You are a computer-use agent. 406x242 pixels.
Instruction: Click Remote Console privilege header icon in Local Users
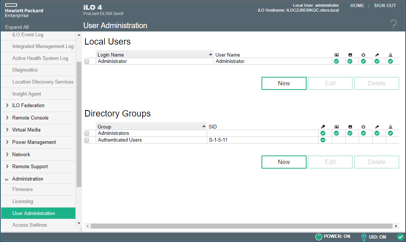[337, 55]
